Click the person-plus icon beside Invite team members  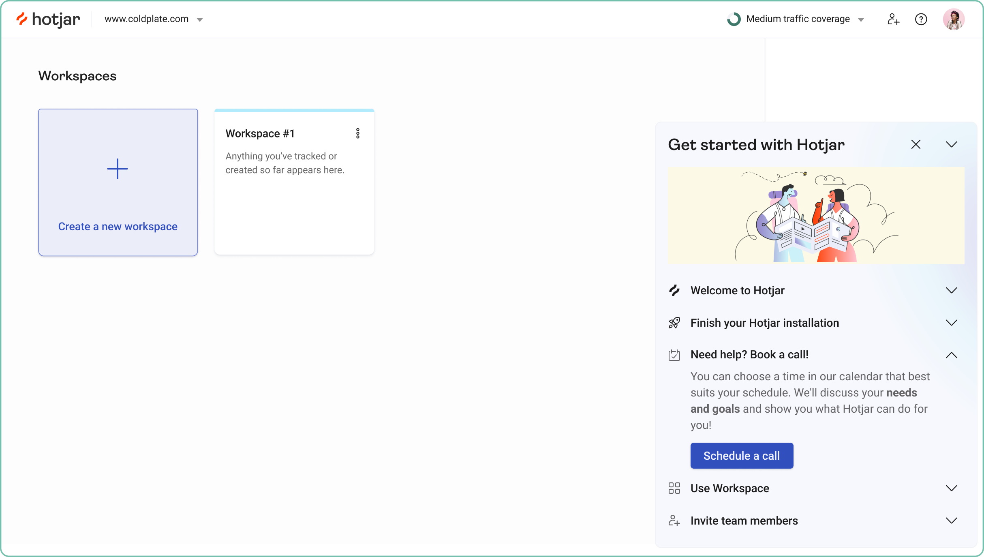coord(674,521)
